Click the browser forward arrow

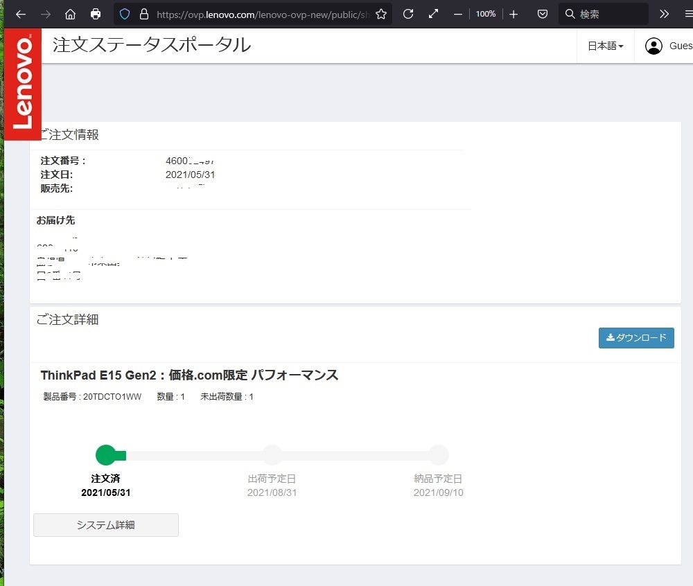coord(46,14)
